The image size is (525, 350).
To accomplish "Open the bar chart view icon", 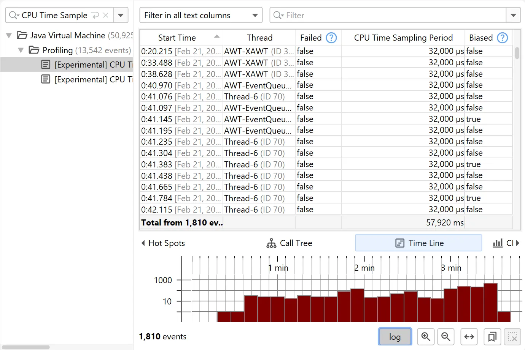I will point(498,243).
